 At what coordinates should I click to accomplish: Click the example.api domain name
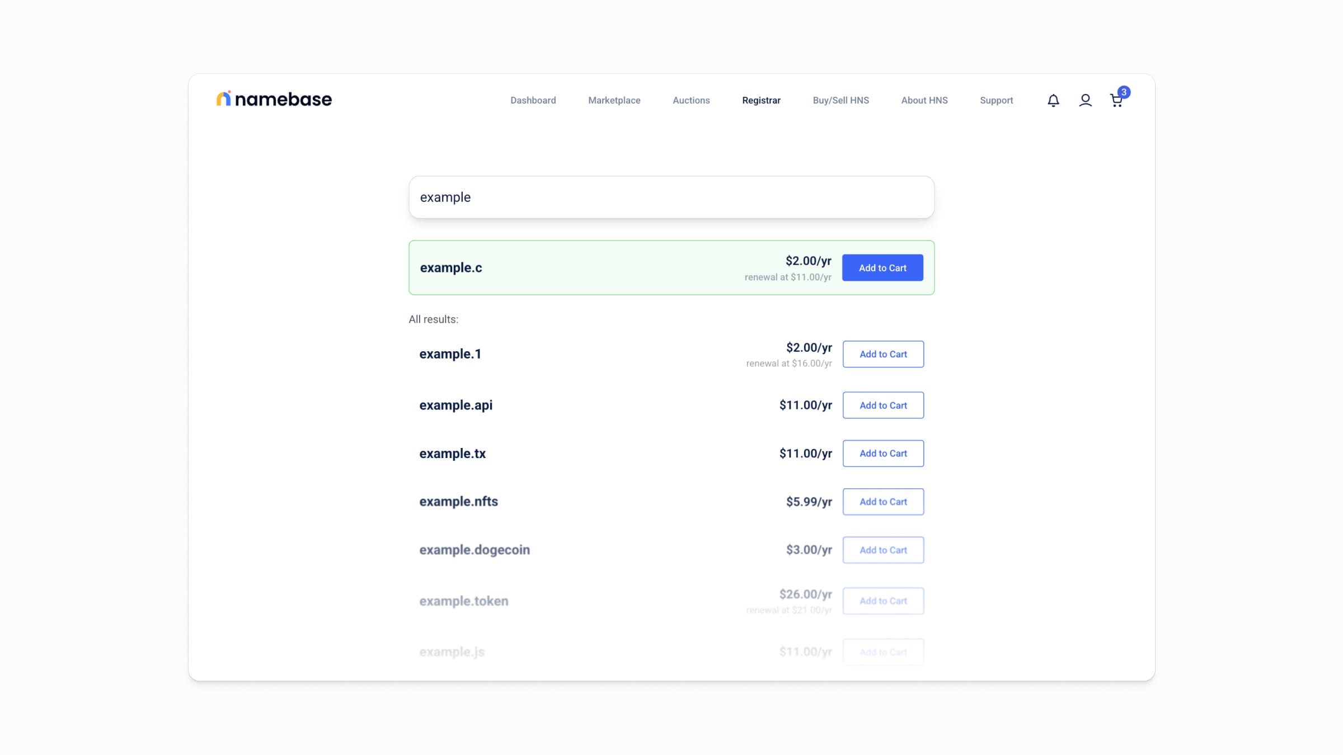tap(456, 405)
